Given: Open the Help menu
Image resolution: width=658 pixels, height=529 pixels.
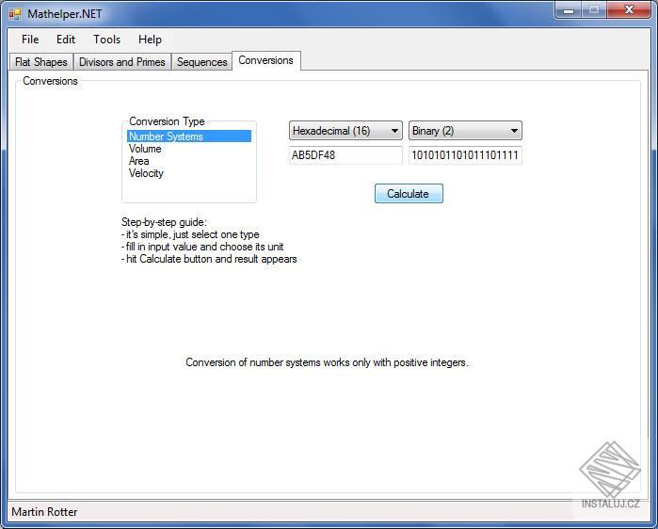Looking at the screenshot, I should click(x=150, y=40).
